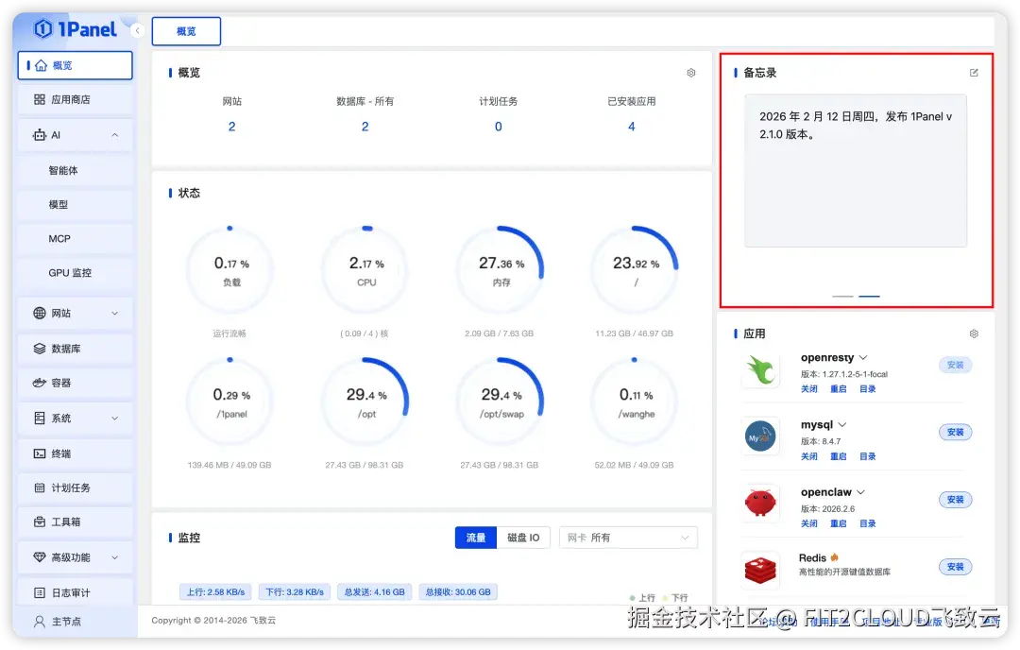
Task: Open the openclaw name dropdown arrow
Action: click(x=860, y=492)
